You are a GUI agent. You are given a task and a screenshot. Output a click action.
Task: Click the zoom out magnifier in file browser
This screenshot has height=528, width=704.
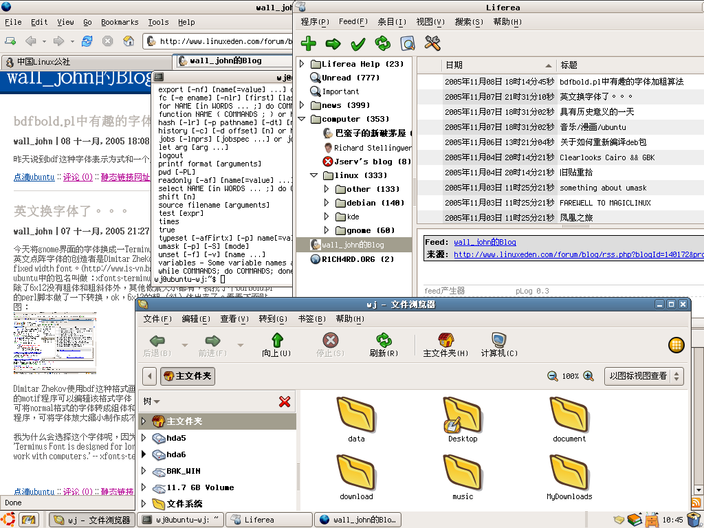tap(552, 376)
